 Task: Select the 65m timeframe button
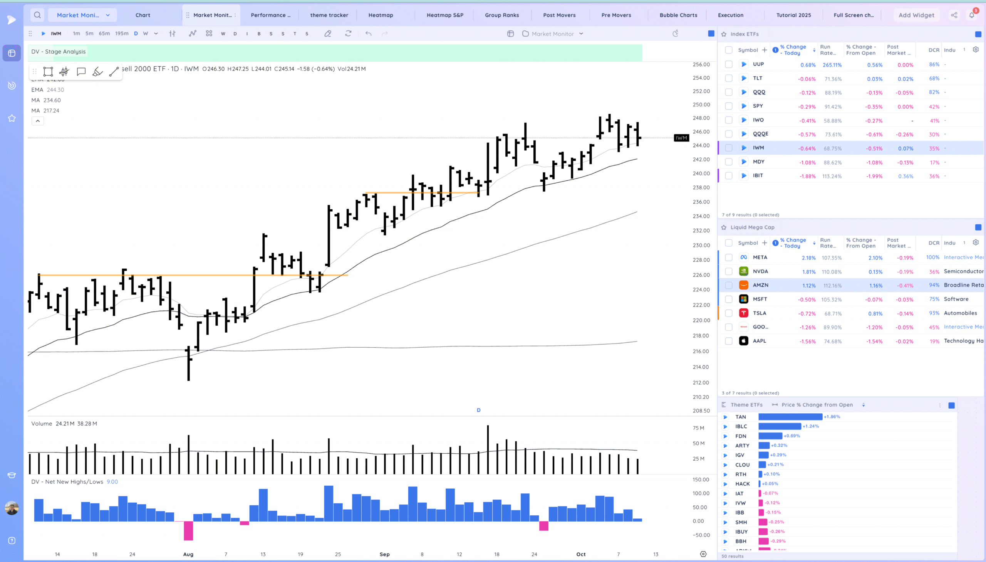[x=104, y=34]
